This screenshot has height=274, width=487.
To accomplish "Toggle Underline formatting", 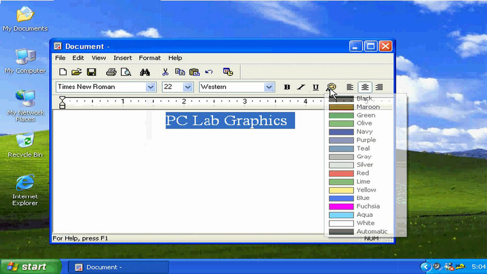I will point(316,87).
